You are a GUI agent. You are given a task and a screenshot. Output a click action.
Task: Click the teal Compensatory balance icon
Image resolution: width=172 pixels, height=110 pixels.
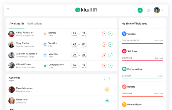[124, 69]
